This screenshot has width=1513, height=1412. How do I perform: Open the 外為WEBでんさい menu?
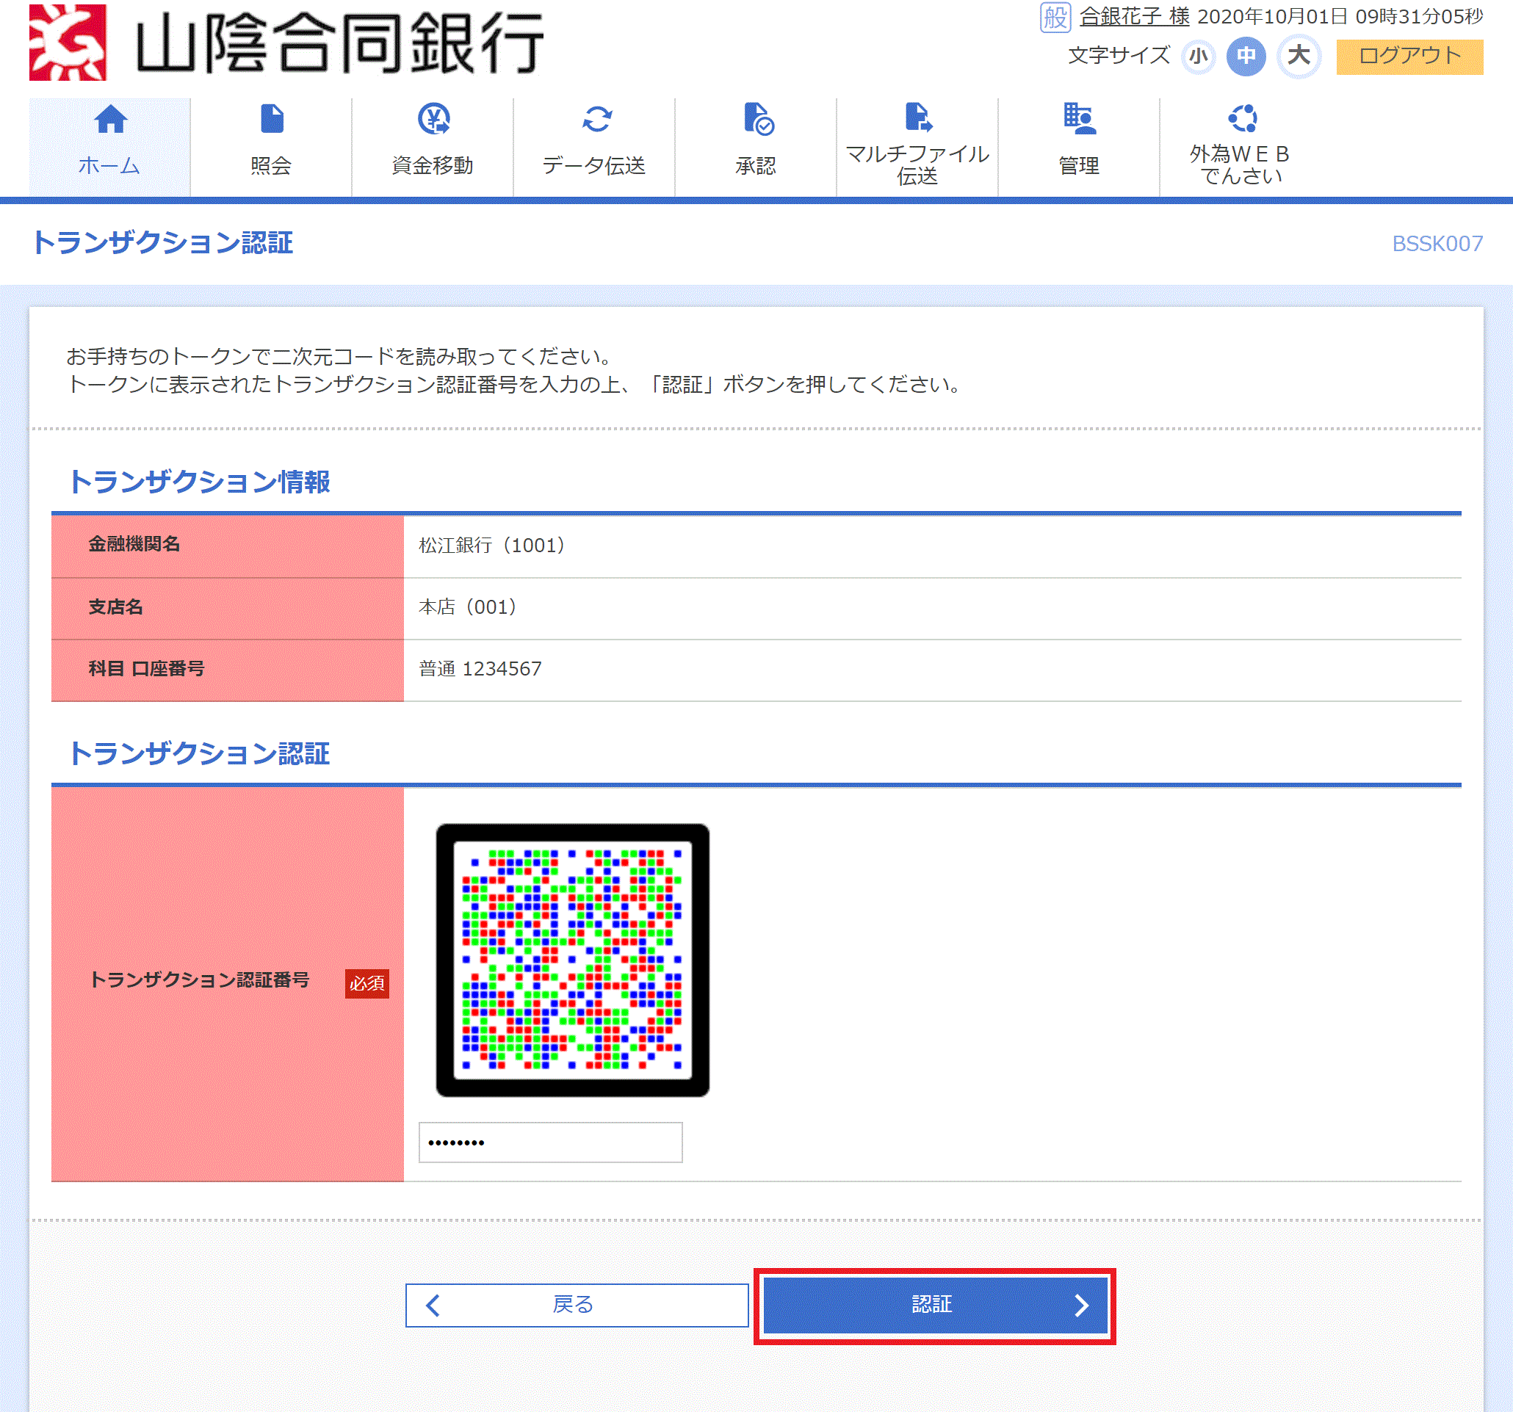tap(1240, 147)
